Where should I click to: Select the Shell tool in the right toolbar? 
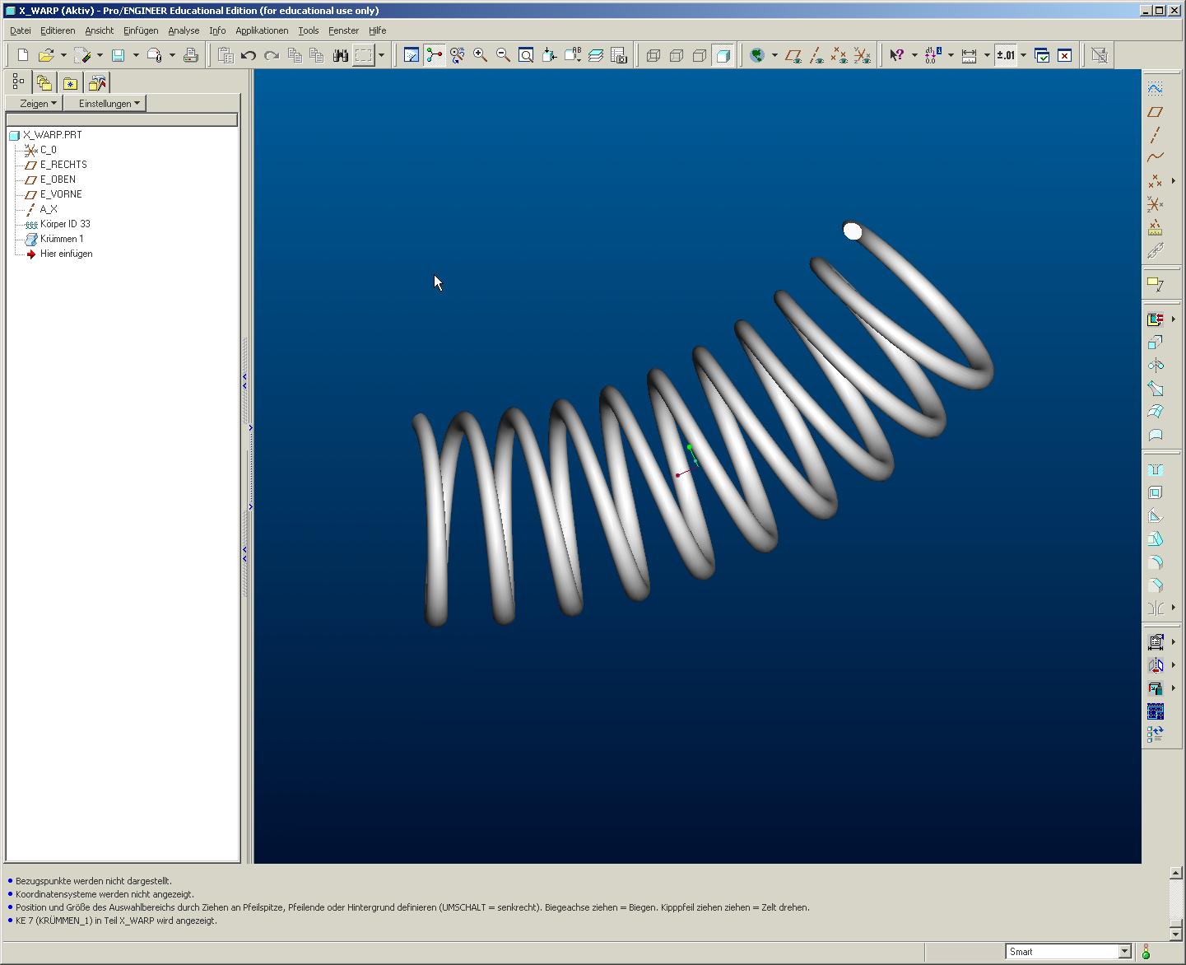1156,492
